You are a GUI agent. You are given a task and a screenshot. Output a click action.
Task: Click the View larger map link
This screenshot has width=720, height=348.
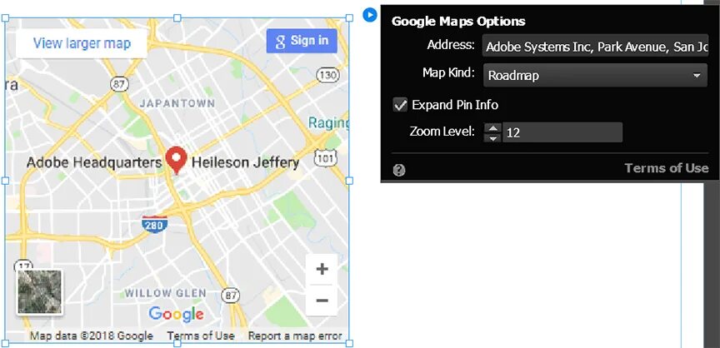81,43
